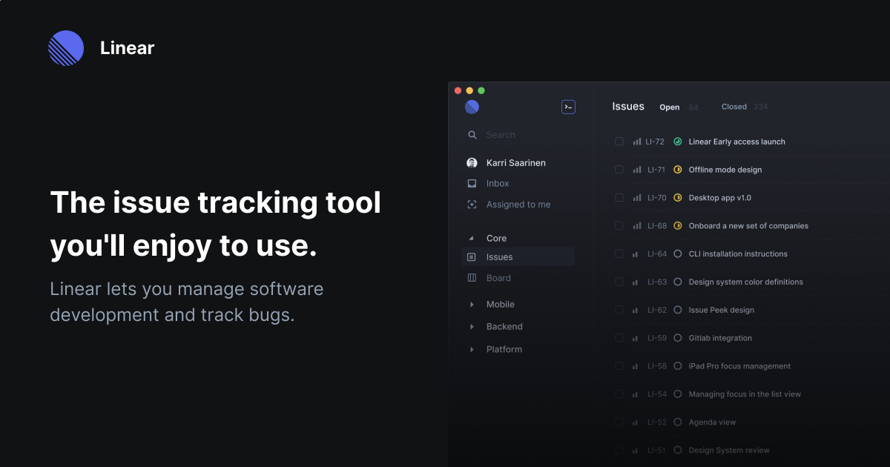Image resolution: width=890 pixels, height=467 pixels.
Task: Click the Inbox tray icon
Action: 472,183
